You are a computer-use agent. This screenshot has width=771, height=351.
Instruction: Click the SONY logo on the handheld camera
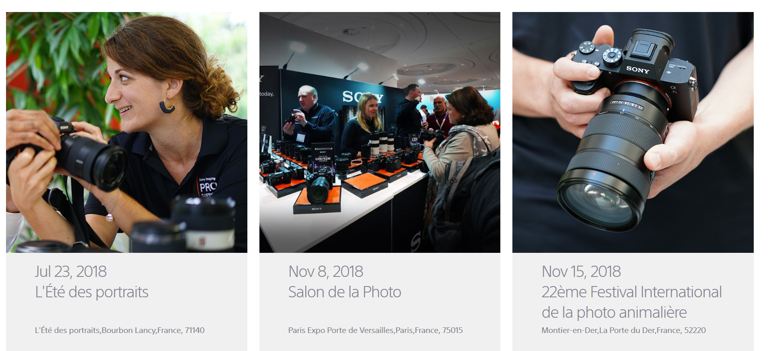(638, 70)
